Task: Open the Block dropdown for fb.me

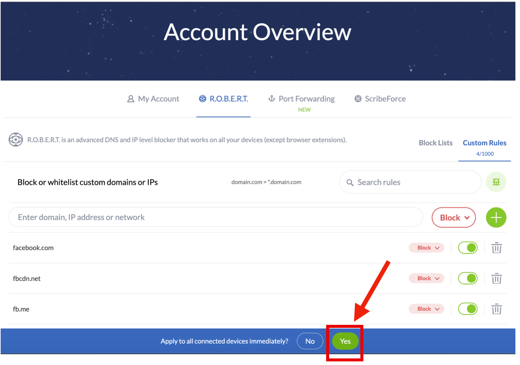Action: click(427, 309)
